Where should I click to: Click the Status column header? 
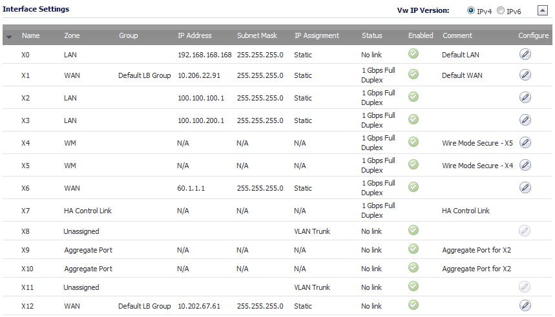pyautogui.click(x=372, y=35)
